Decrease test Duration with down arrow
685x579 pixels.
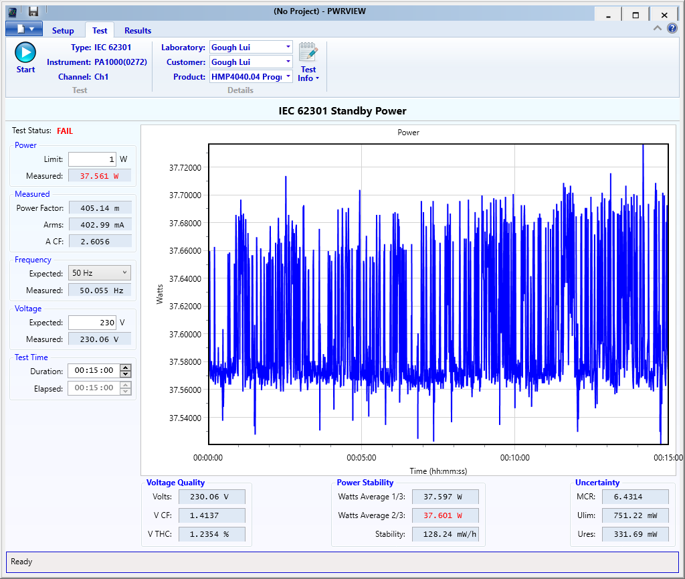[125, 374]
